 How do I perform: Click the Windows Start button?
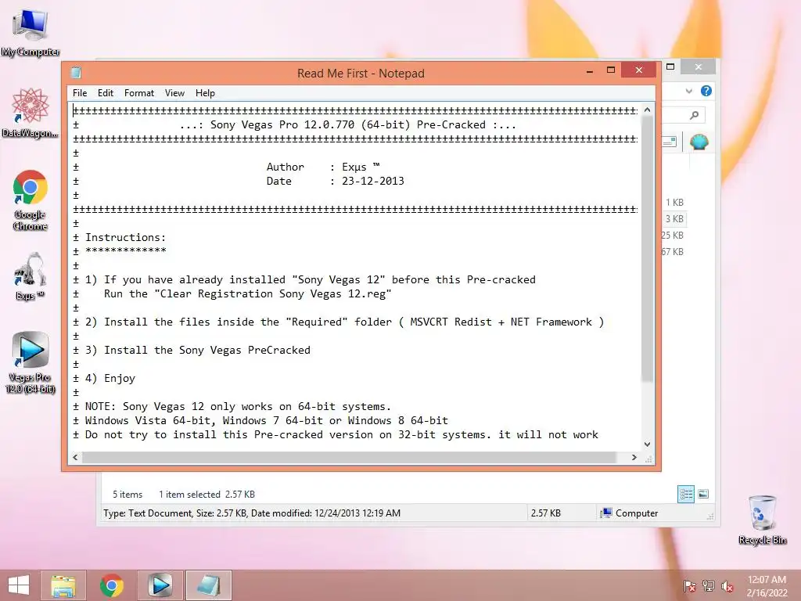(19, 585)
